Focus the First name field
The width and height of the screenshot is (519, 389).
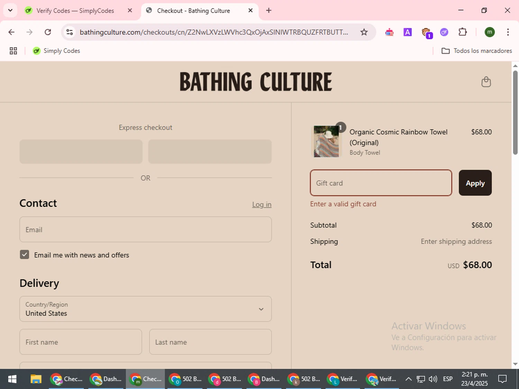click(x=81, y=342)
